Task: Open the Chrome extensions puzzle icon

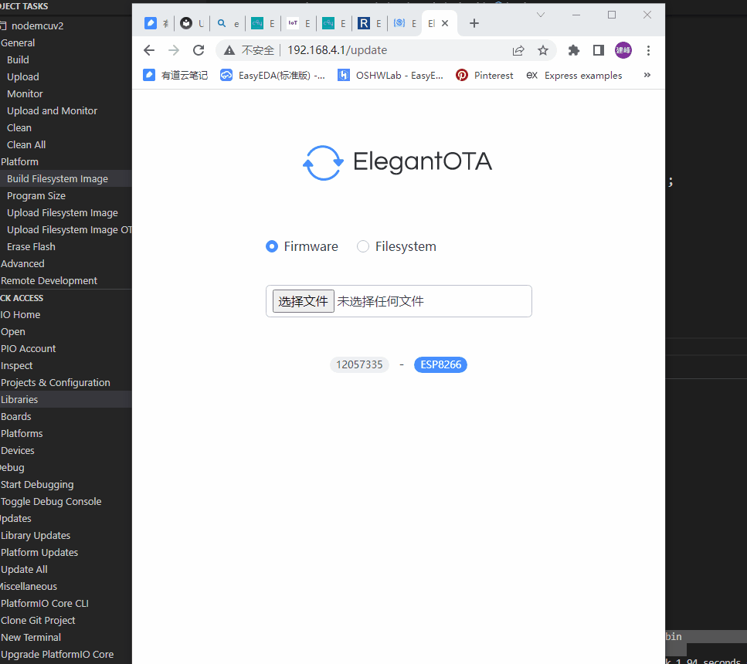Action: tap(574, 50)
